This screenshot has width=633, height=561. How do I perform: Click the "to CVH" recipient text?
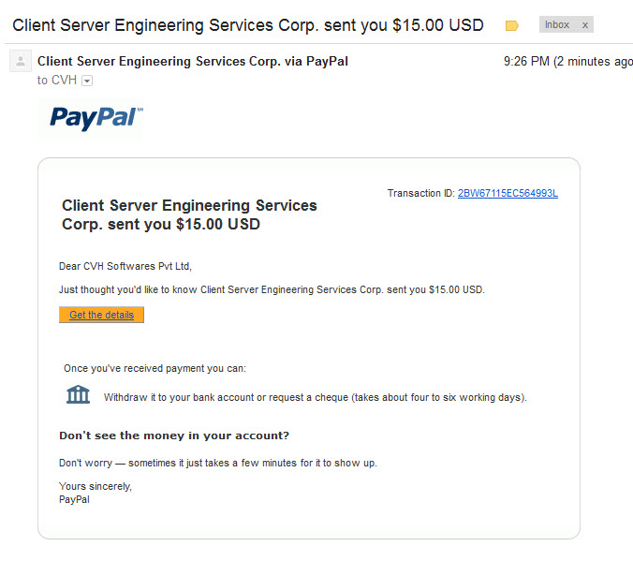tap(56, 81)
